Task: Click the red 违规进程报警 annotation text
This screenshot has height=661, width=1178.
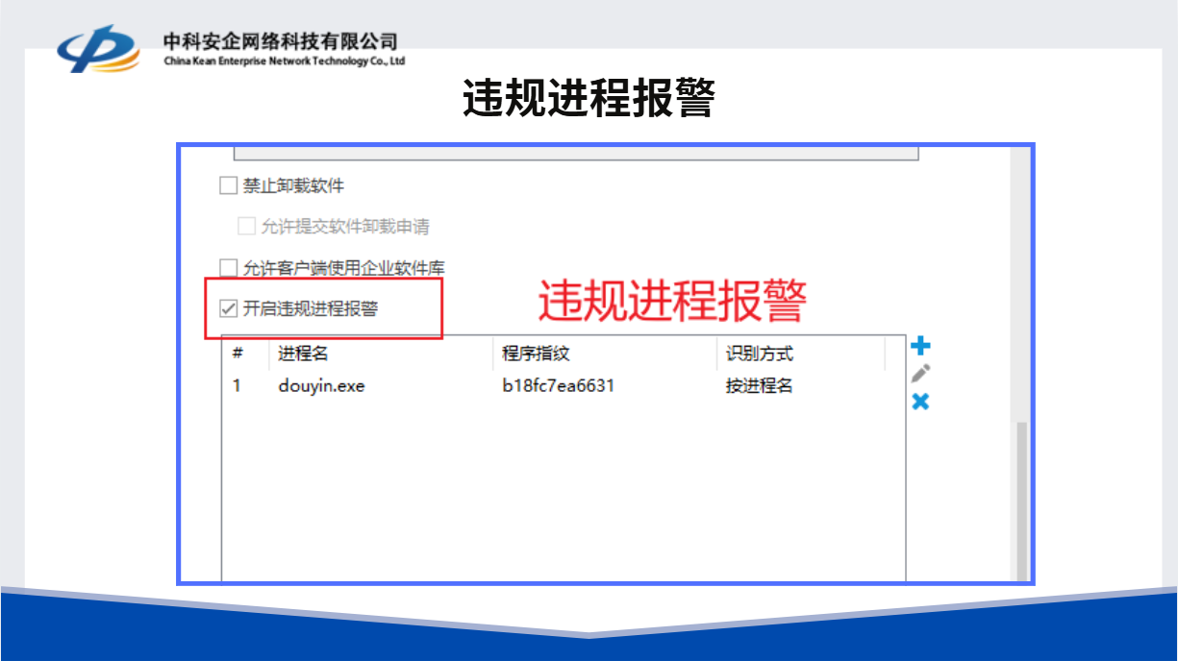Action: 671,302
